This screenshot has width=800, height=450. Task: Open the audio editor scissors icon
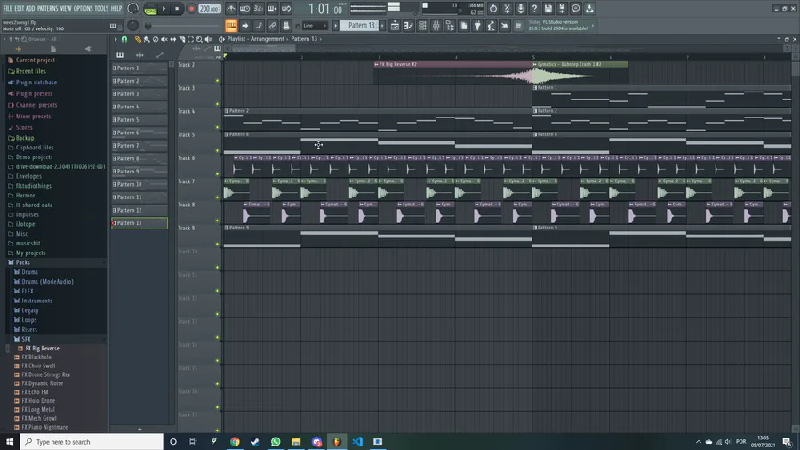tap(507, 9)
